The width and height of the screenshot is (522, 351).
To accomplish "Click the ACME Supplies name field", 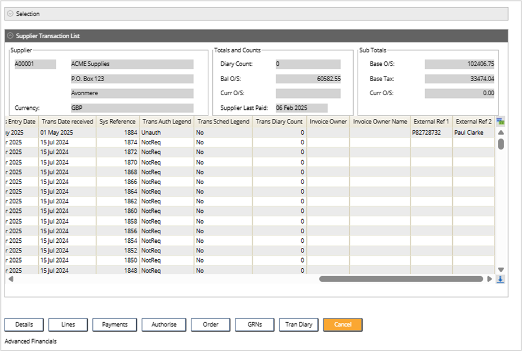I will click(132, 64).
